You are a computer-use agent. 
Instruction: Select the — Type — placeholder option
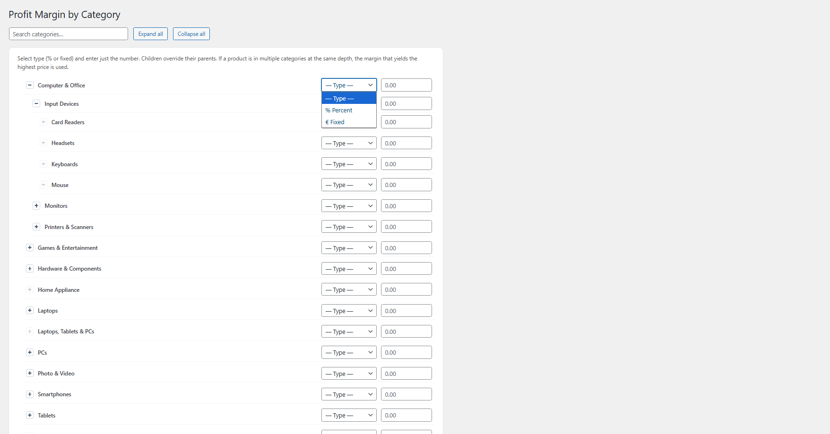[x=349, y=99]
